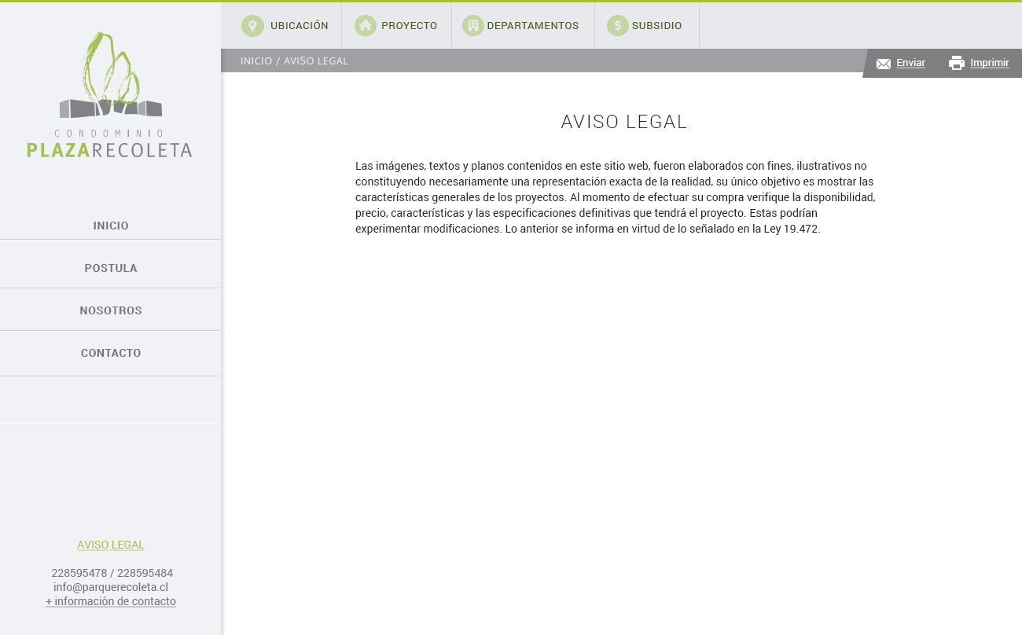Image resolution: width=1022 pixels, height=635 pixels.
Task: Open the Contacto sidebar menu item
Action: (x=111, y=353)
